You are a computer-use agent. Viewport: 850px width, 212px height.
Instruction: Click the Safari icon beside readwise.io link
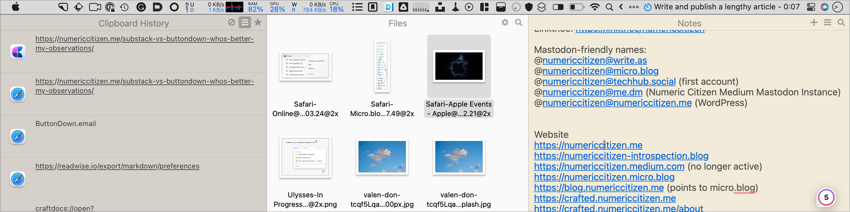pyautogui.click(x=18, y=179)
